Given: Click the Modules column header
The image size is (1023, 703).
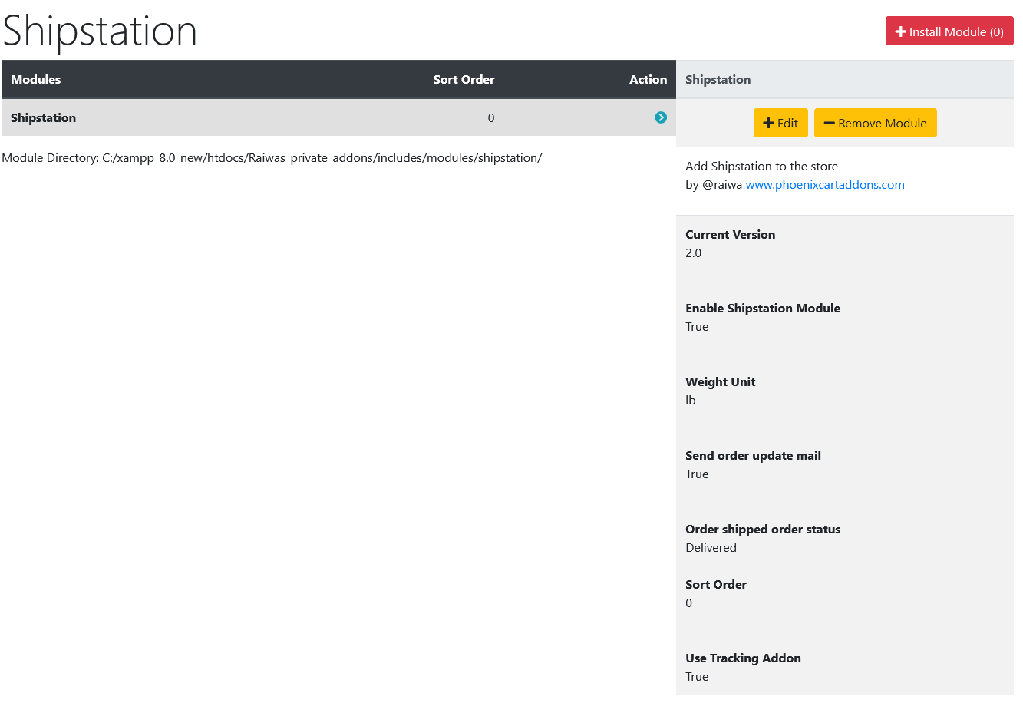Looking at the screenshot, I should pyautogui.click(x=35, y=79).
